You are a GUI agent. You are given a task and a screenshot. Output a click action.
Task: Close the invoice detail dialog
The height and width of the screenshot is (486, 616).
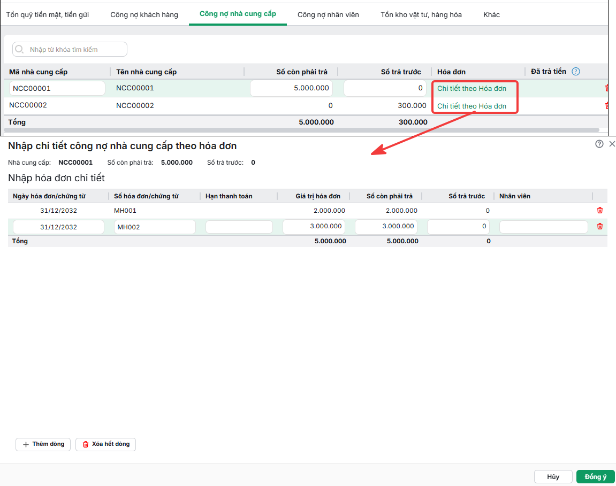pyautogui.click(x=612, y=144)
